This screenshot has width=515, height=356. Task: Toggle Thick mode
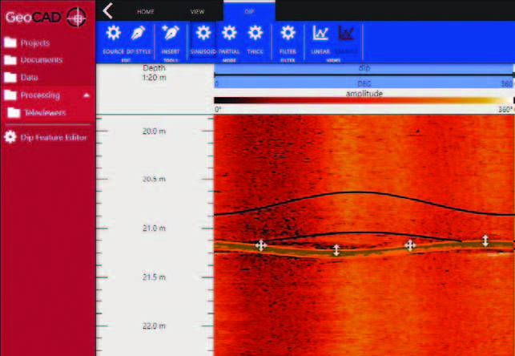coord(255,33)
